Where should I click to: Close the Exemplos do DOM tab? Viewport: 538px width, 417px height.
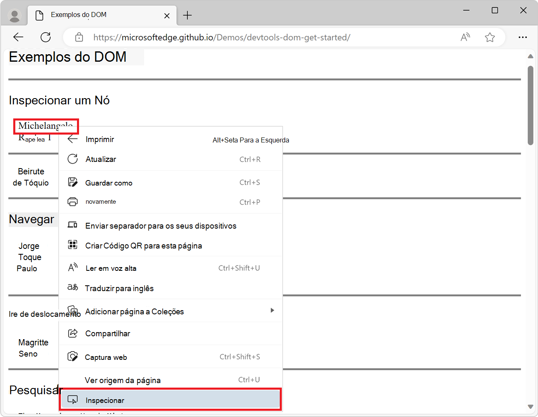[x=167, y=16]
